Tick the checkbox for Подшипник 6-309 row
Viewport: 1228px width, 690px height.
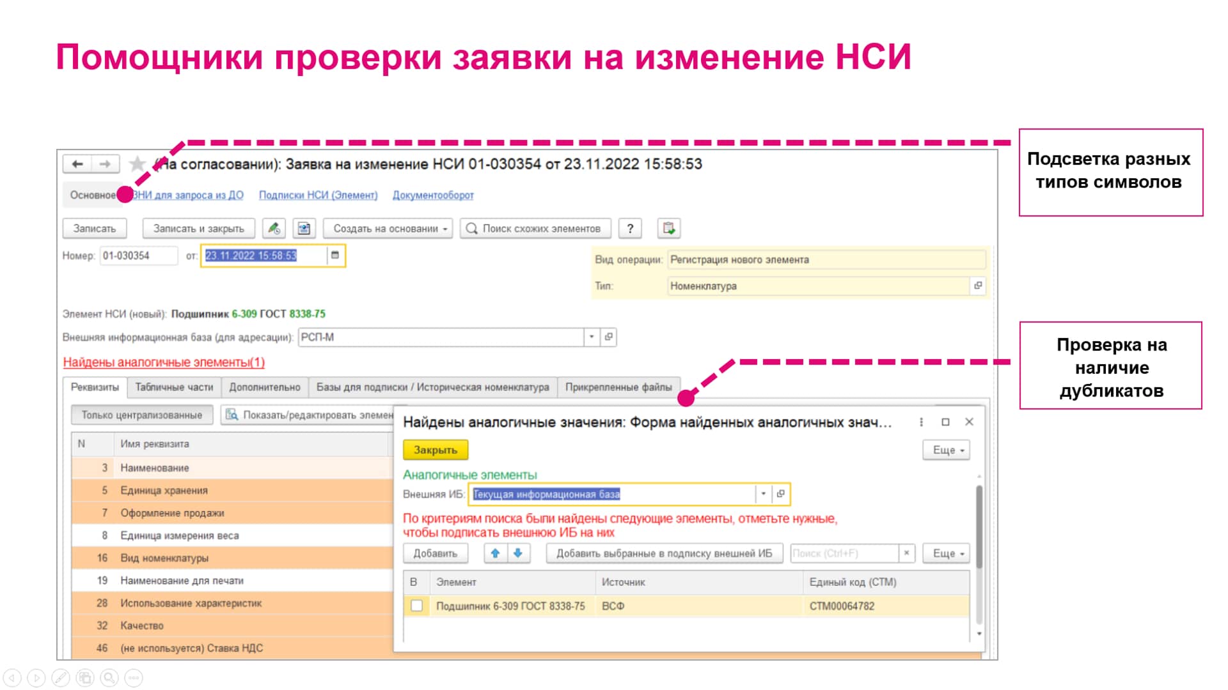pyautogui.click(x=416, y=606)
